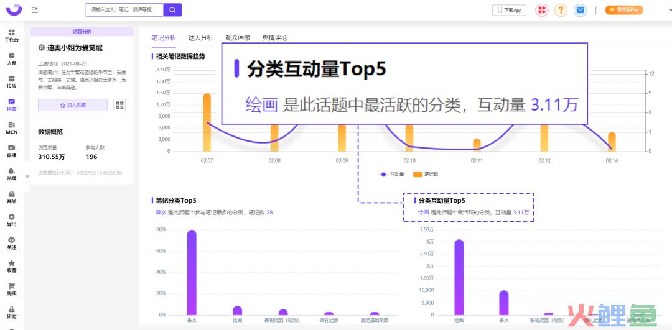This screenshot has height=330, width=672.
Task: Click the 上线时间 2021-08-23 text
Action: (62, 63)
